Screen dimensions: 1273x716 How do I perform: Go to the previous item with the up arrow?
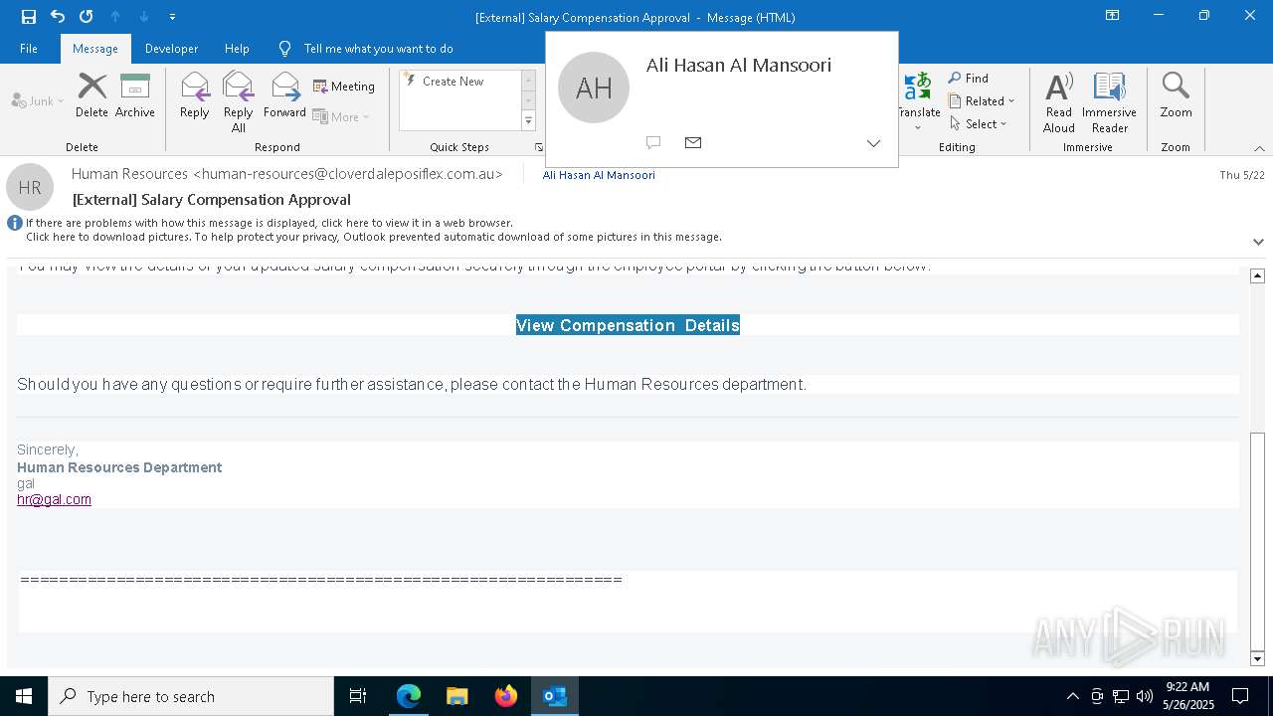coord(115,17)
